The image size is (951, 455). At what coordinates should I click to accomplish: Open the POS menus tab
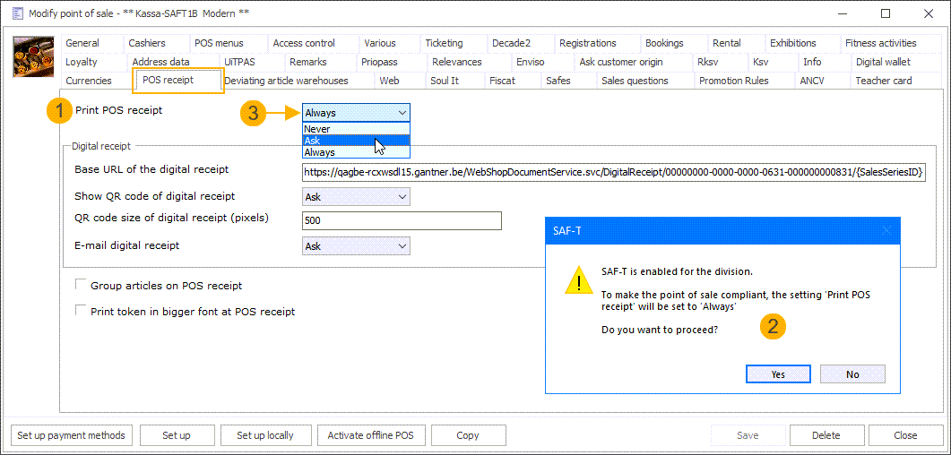pyautogui.click(x=227, y=43)
